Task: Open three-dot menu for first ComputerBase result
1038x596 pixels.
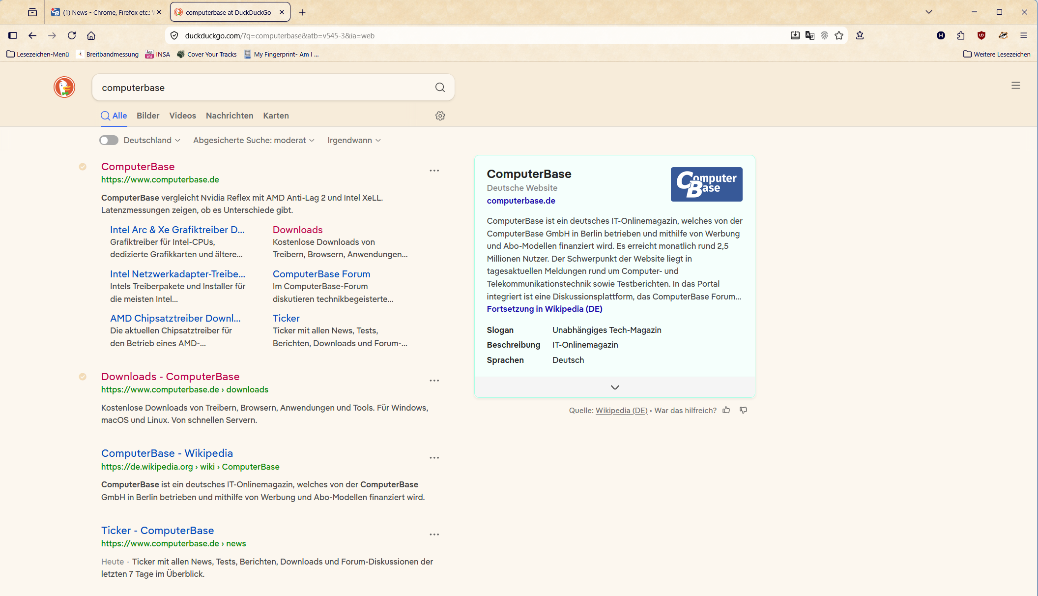Action: coord(434,171)
